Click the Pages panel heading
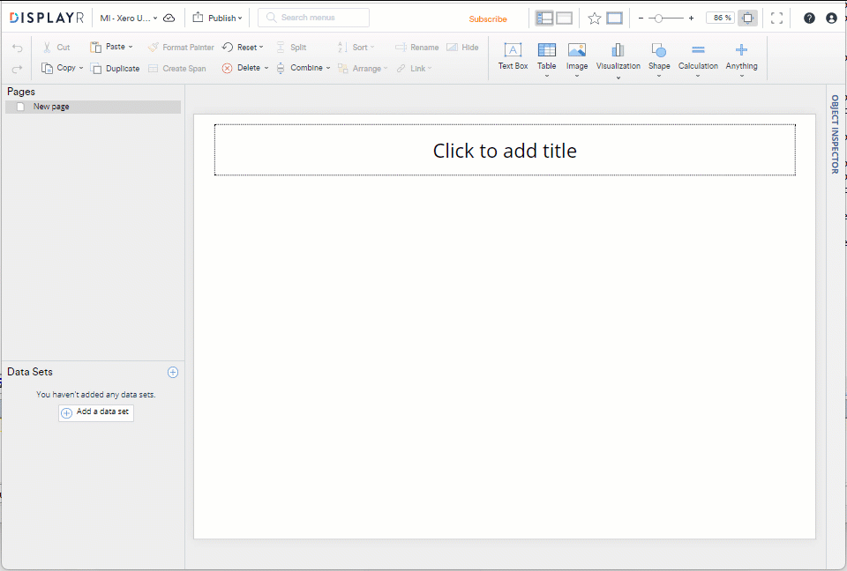 pyautogui.click(x=21, y=92)
